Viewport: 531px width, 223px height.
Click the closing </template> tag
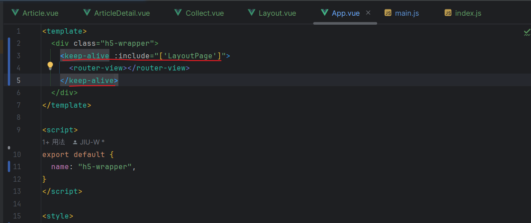pos(67,105)
